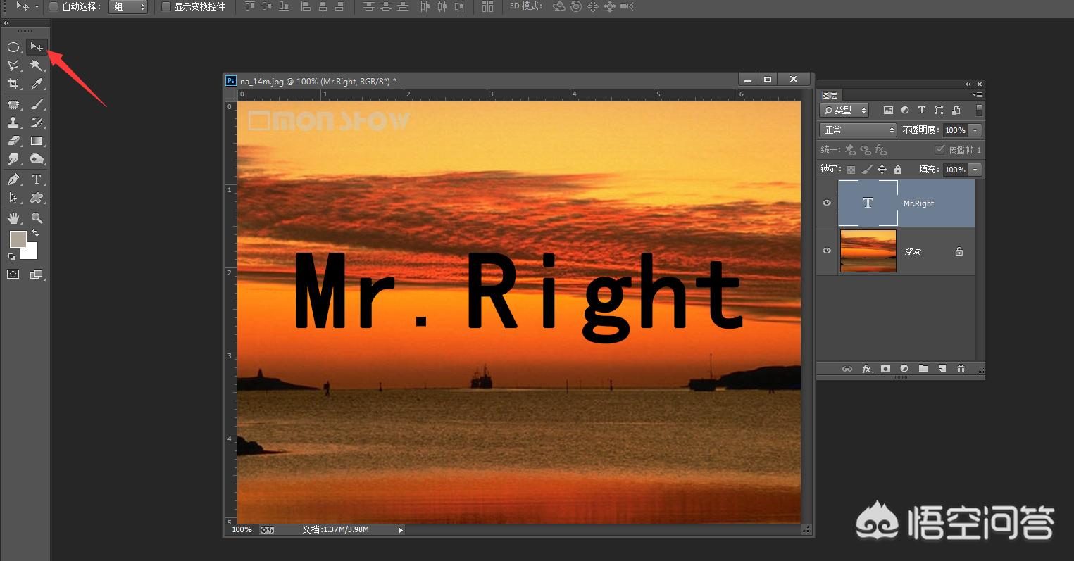Viewport: 1074px width, 561px height.
Task: Click the foreground color swatch
Action: pyautogui.click(x=18, y=239)
